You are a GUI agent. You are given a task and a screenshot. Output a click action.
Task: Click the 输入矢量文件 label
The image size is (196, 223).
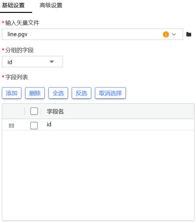(22, 23)
